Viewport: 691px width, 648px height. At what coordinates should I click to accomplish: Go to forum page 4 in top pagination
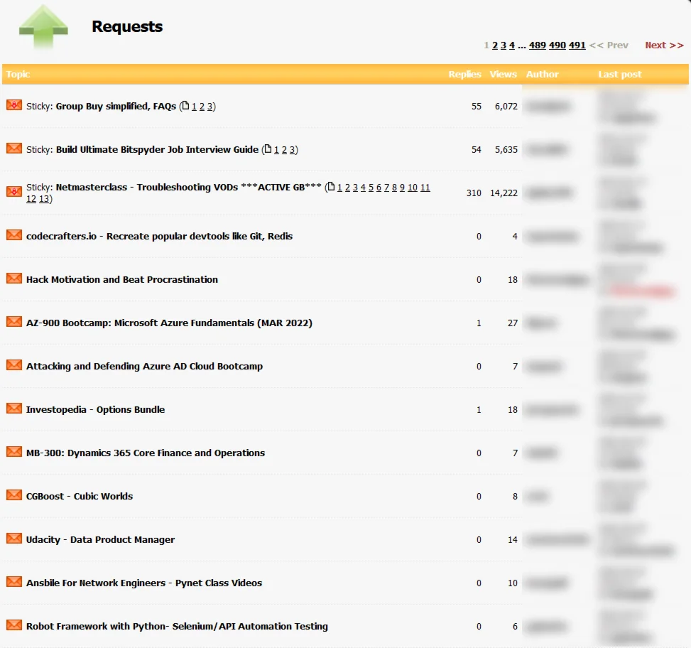[x=511, y=45]
